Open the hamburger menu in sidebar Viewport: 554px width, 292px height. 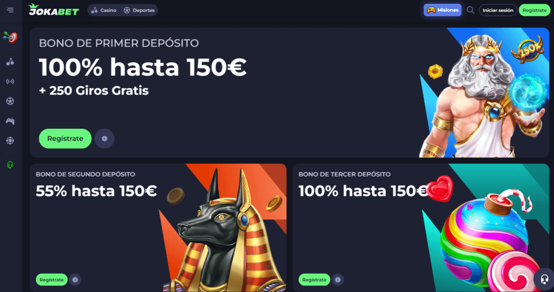click(x=10, y=10)
